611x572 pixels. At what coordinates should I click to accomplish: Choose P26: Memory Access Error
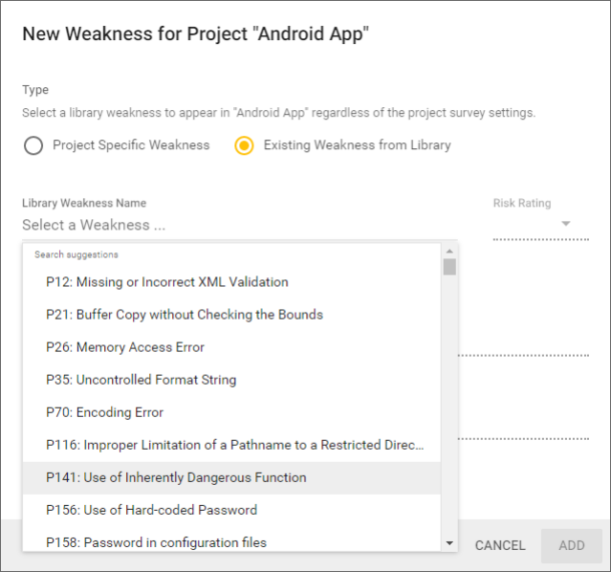[x=125, y=347]
